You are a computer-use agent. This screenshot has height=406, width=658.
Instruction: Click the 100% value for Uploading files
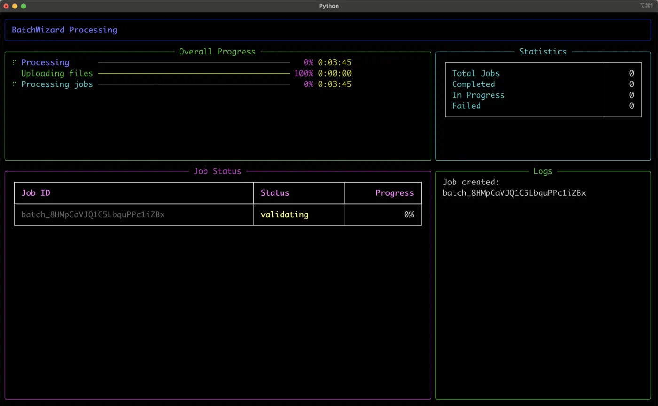[304, 74]
